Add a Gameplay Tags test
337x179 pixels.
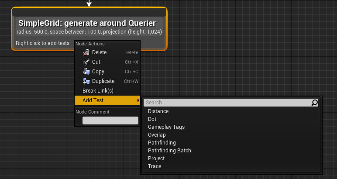(231, 127)
